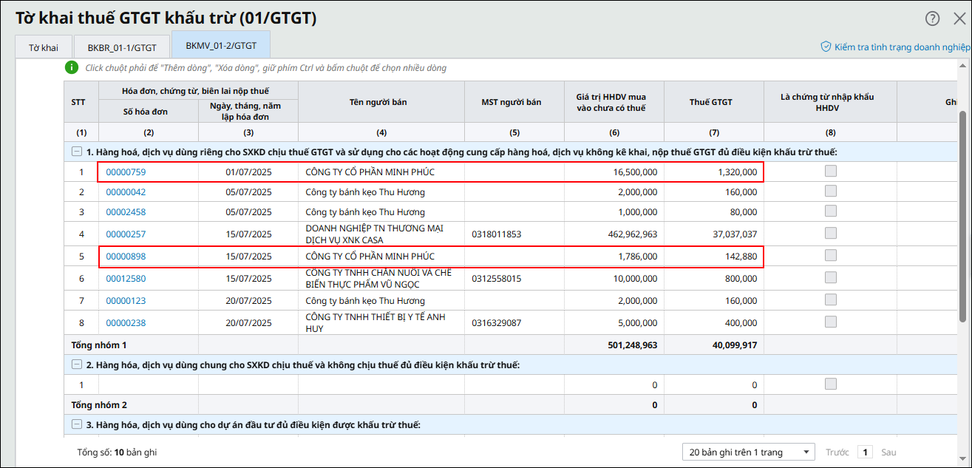Switch to the BKBR_01-1/GTGT tab
This screenshot has height=468, width=972.
[x=122, y=47]
